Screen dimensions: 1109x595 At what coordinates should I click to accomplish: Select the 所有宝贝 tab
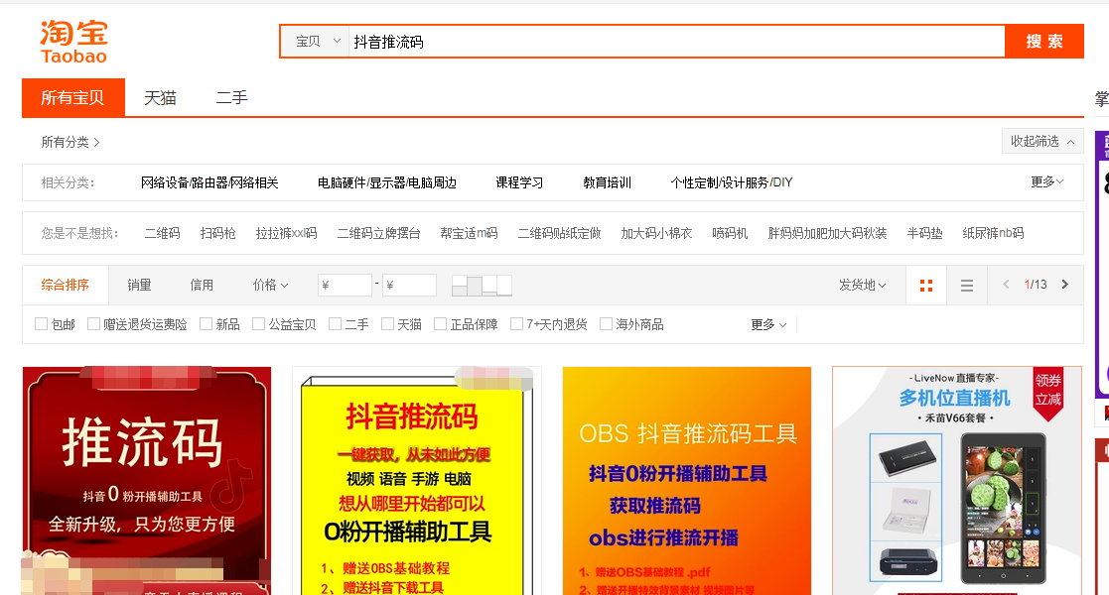coord(72,97)
